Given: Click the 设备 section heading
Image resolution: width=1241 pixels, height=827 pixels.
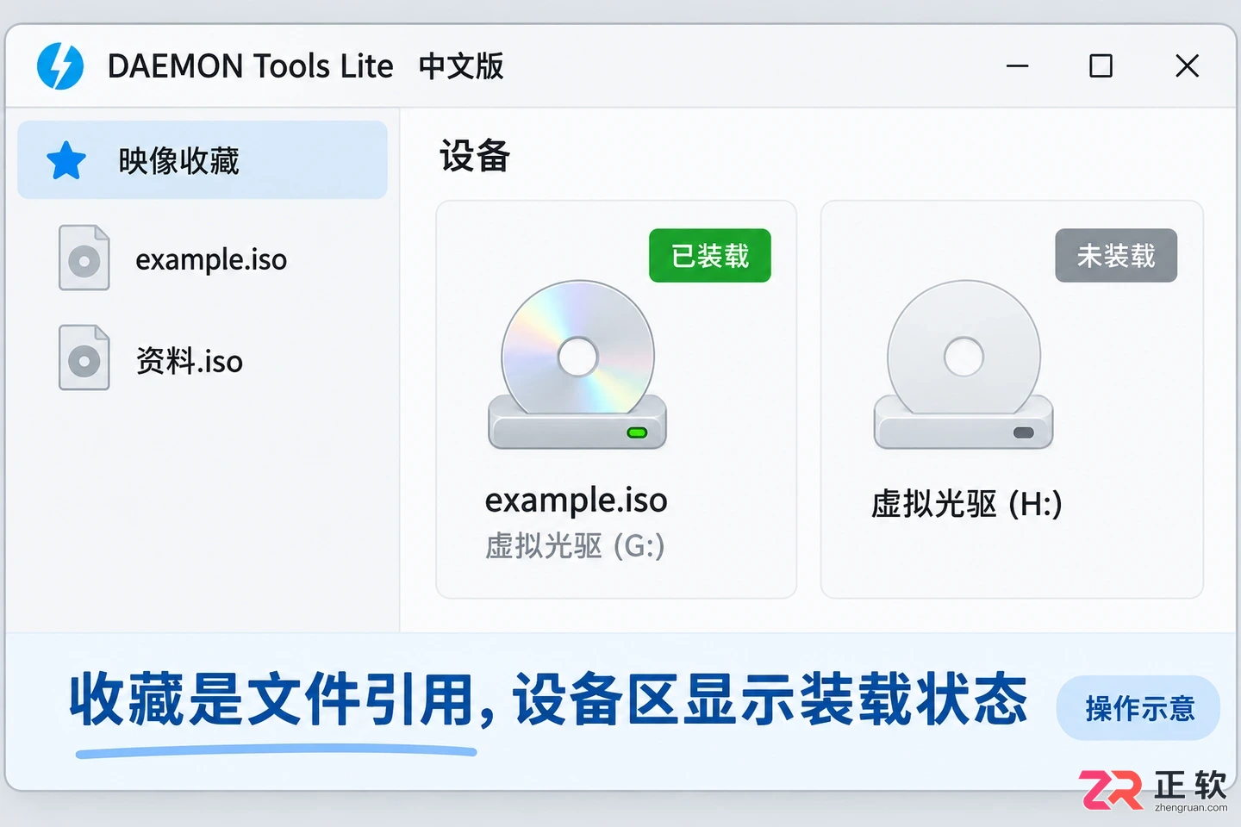Looking at the screenshot, I should click(475, 156).
